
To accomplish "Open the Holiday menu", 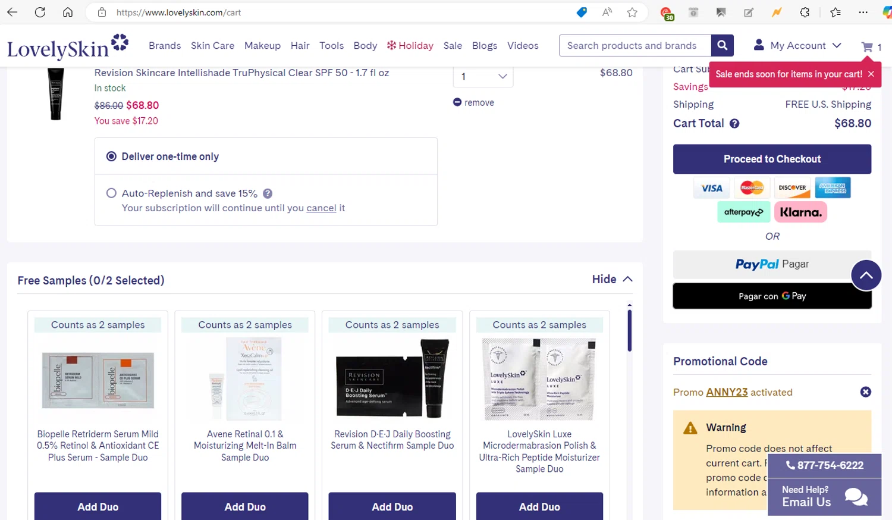I will (x=410, y=45).
